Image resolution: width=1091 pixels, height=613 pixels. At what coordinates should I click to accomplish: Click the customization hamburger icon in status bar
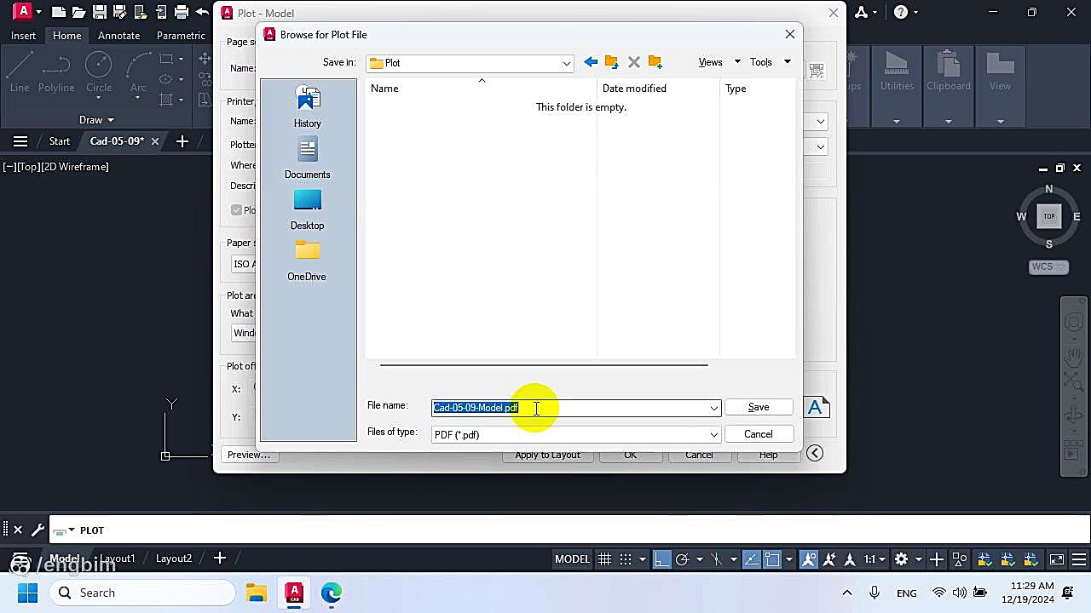tap(1081, 559)
